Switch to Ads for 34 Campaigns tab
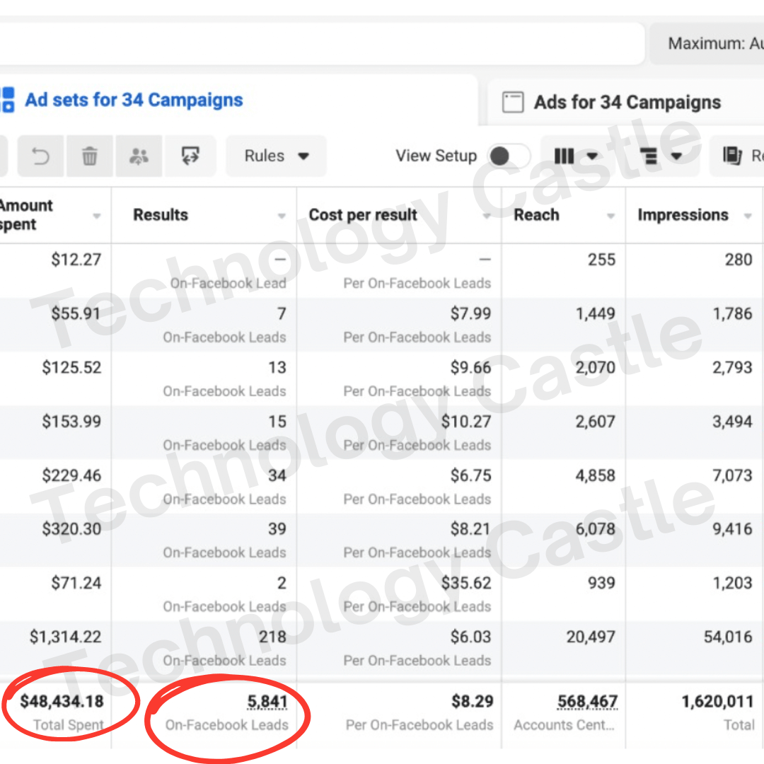Screen dimensions: 764x764 pyautogui.click(x=627, y=103)
